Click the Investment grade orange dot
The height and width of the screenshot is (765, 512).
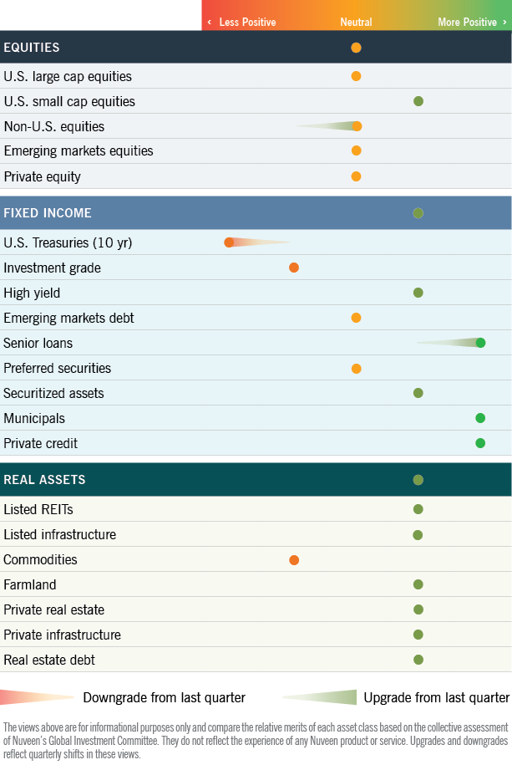[x=294, y=268]
